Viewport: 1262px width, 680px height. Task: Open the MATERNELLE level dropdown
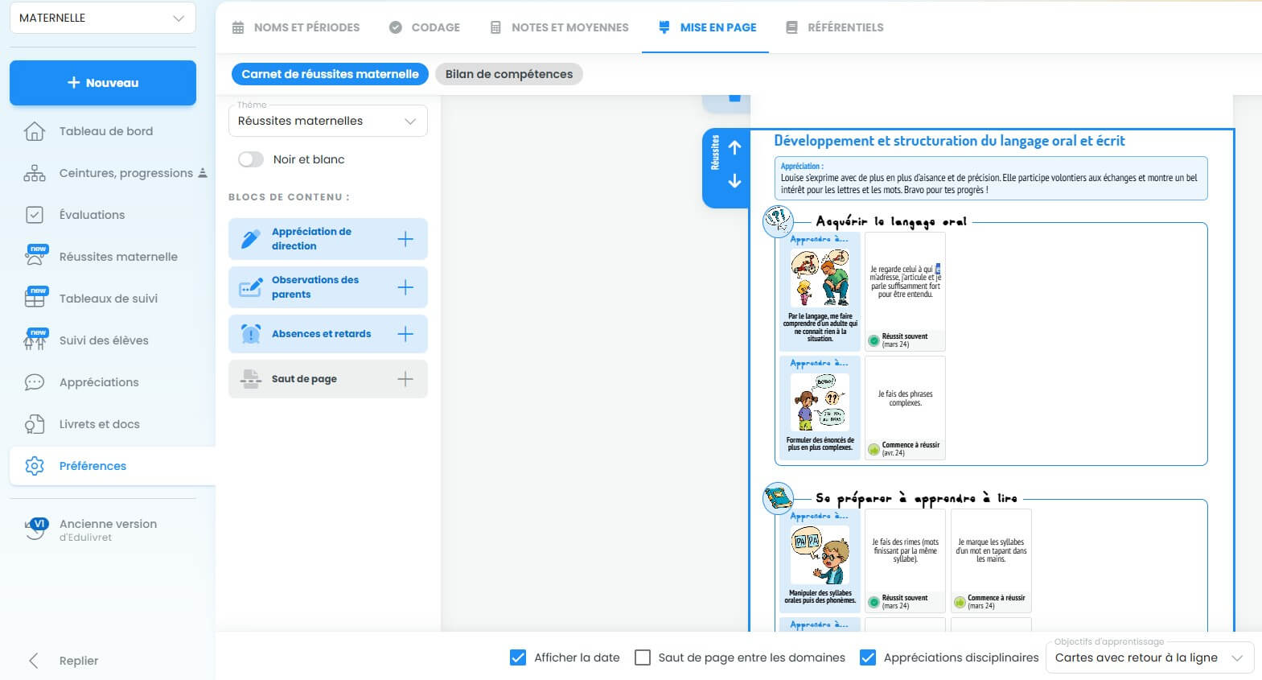pyautogui.click(x=102, y=18)
